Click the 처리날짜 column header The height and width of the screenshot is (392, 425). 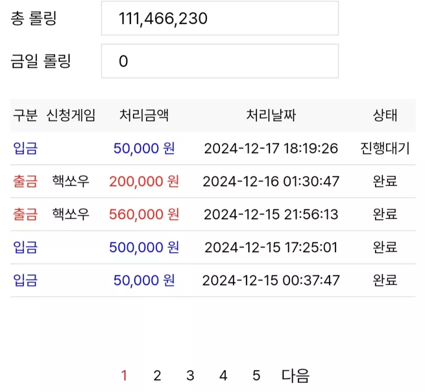[271, 115]
